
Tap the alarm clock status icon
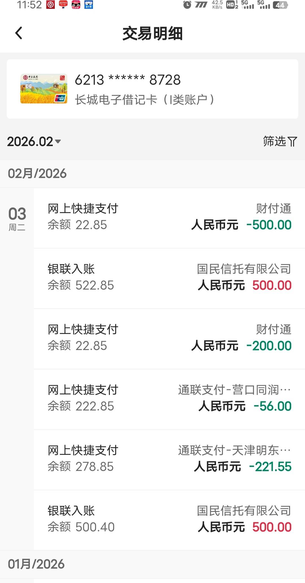coord(187,5)
